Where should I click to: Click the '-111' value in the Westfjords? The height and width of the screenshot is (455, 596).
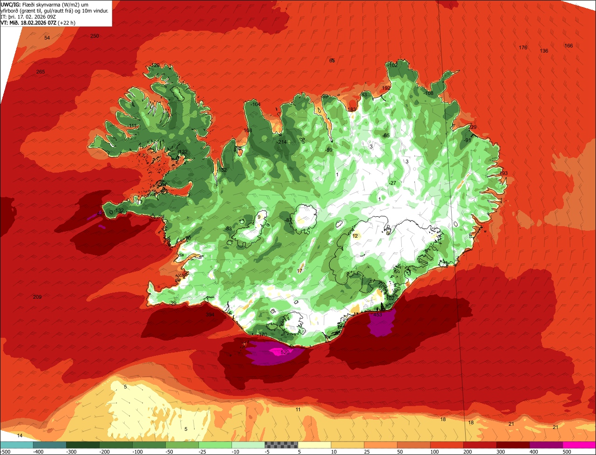(x=133, y=126)
